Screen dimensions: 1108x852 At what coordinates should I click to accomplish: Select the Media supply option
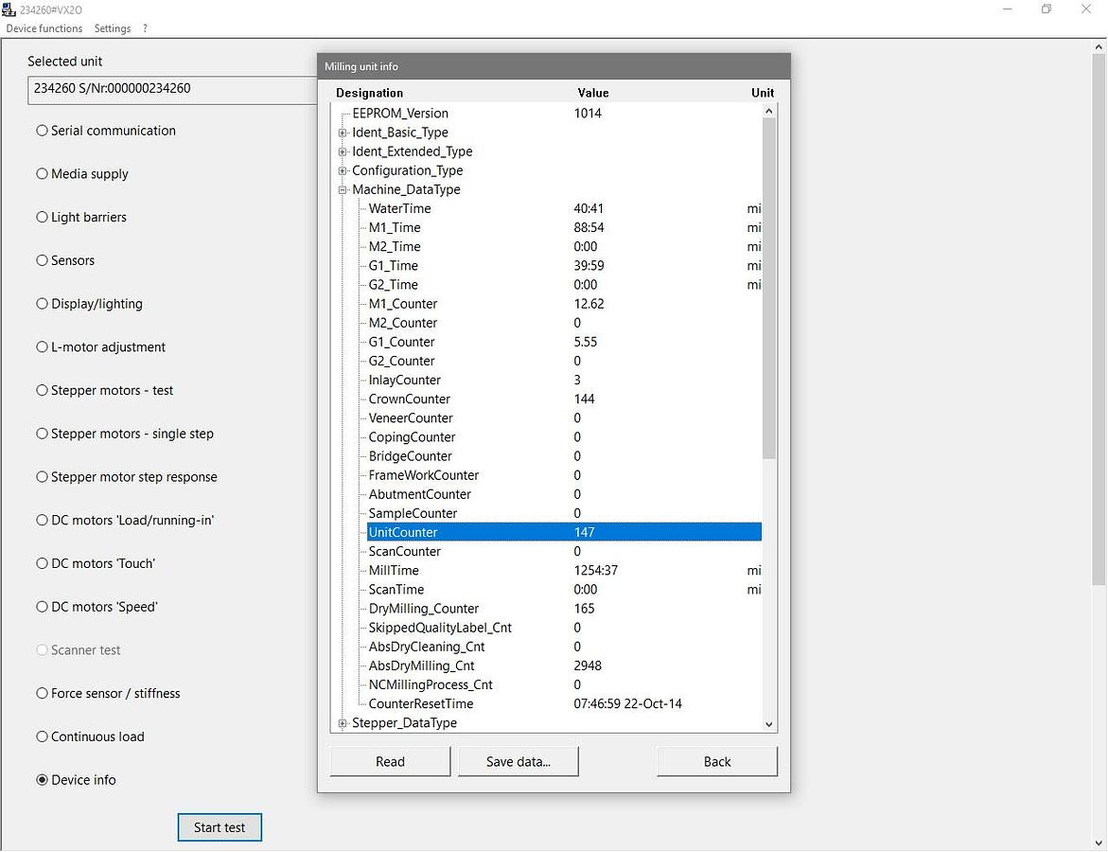(x=43, y=174)
